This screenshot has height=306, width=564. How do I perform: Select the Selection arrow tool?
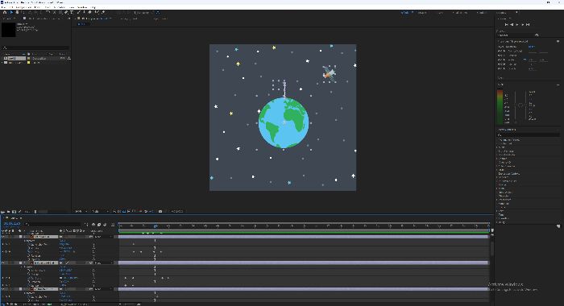tap(11, 12)
